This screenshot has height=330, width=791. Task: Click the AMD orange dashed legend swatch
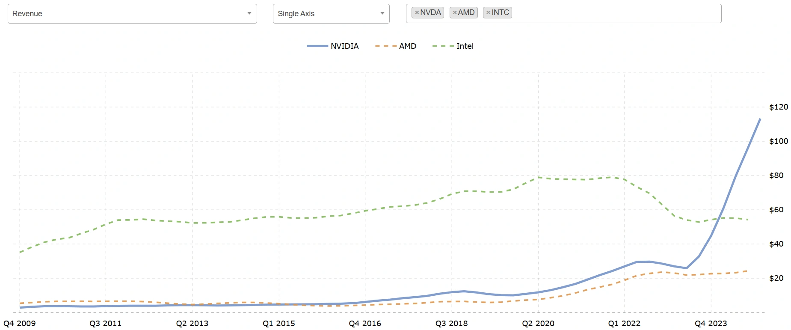coord(385,46)
